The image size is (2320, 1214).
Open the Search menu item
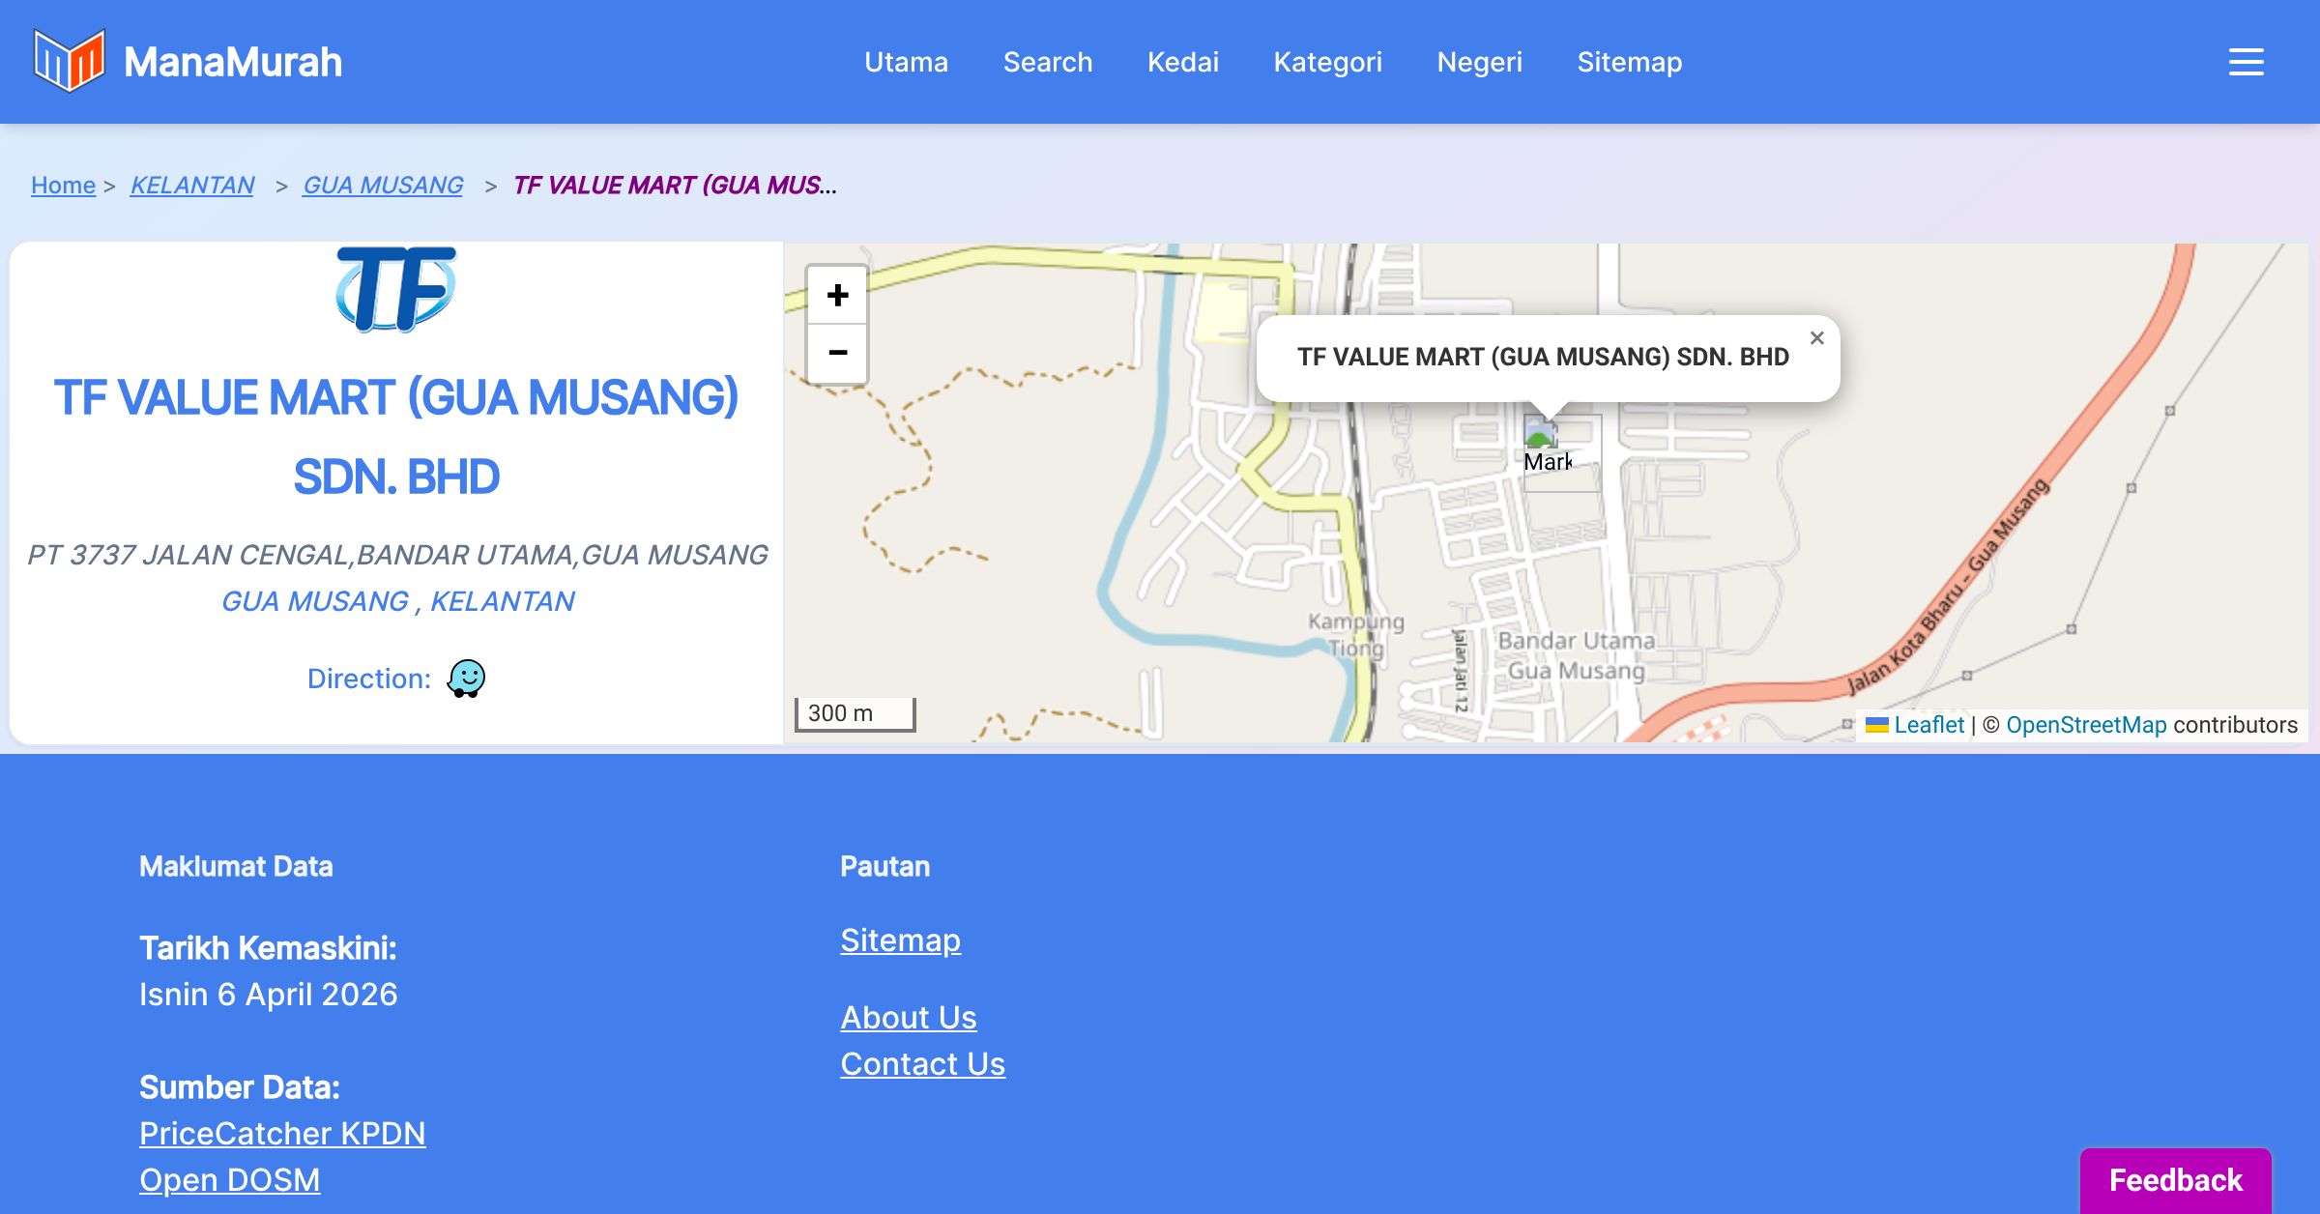click(1047, 62)
